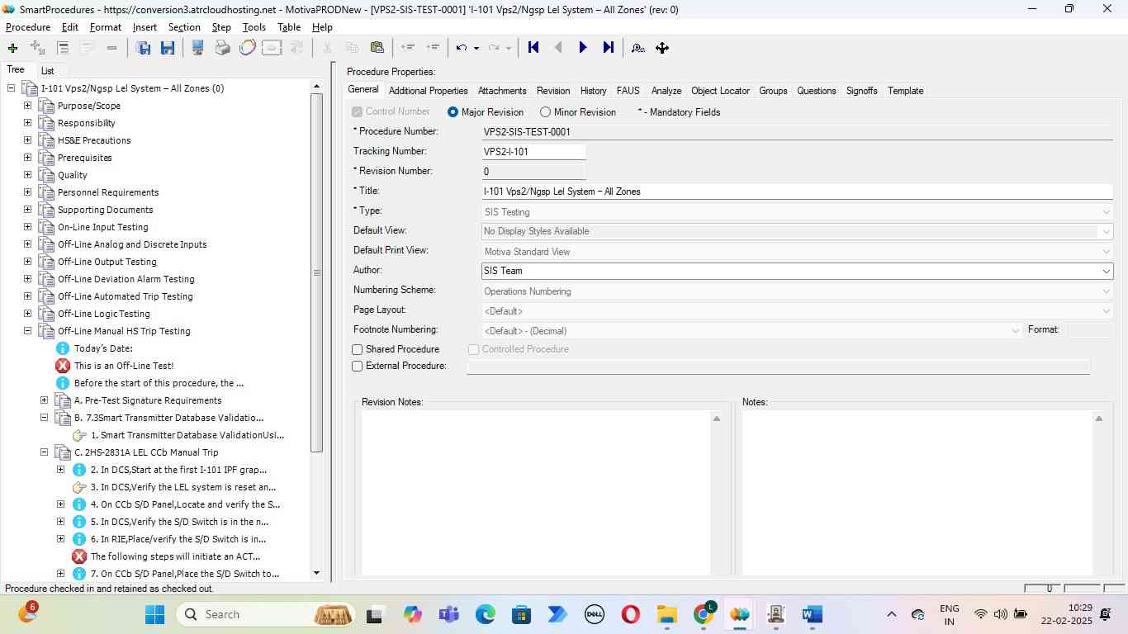The height and width of the screenshot is (634, 1128).
Task: Collapse C. 2HS-2831A LEL CCb Manual Trip
Action: point(45,452)
